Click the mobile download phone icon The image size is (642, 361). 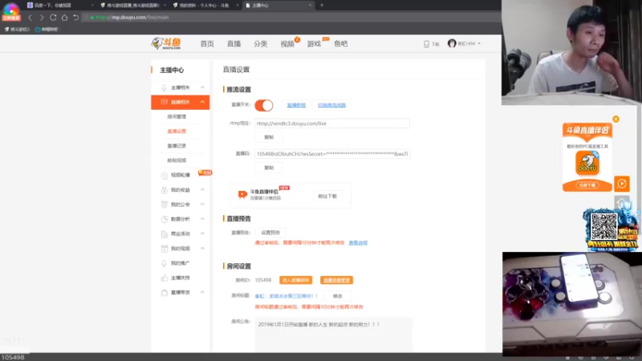click(426, 44)
